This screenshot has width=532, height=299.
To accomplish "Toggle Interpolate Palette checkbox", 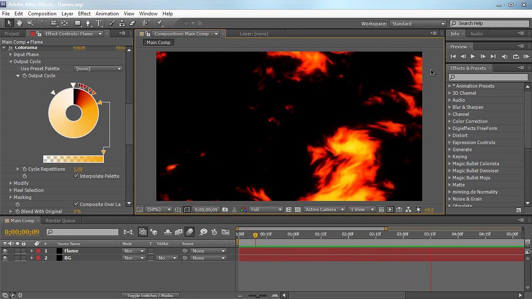I will 76,176.
